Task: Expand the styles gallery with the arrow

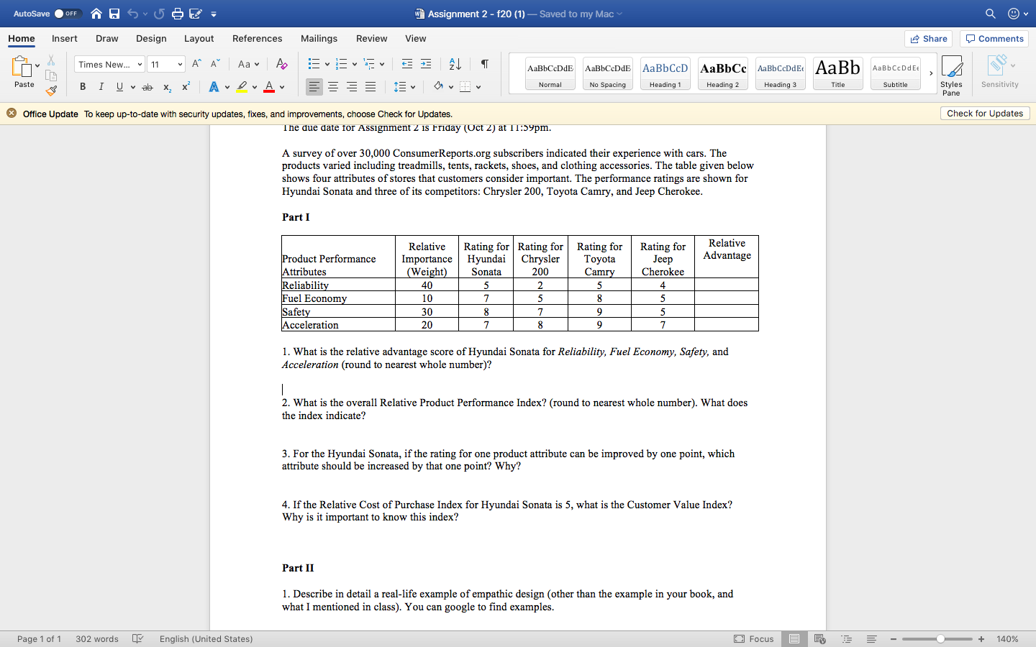Action: coord(931,73)
